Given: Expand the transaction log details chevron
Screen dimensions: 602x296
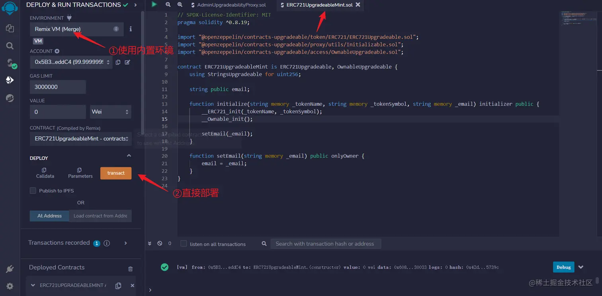Looking at the screenshot, I should click(580, 267).
